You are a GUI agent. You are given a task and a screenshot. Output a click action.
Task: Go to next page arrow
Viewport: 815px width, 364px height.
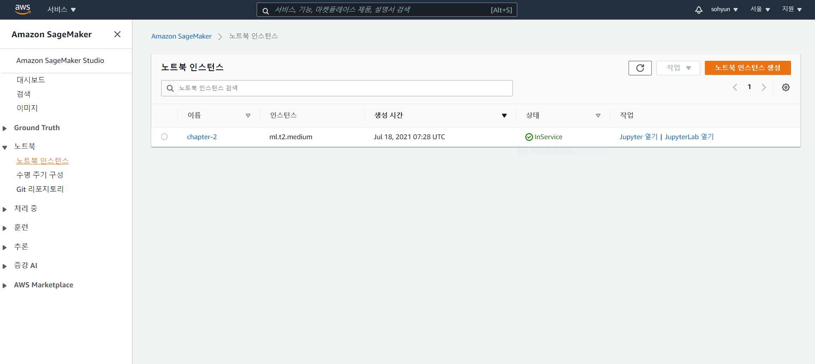pos(764,87)
